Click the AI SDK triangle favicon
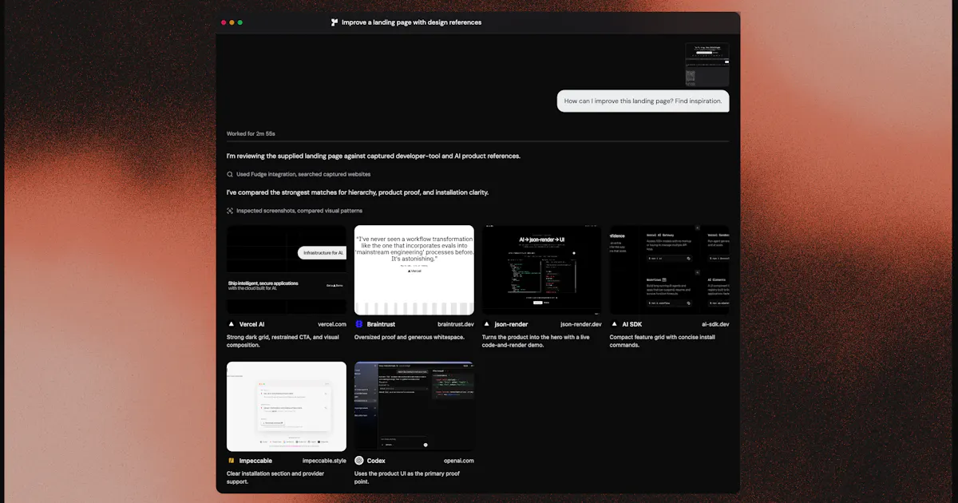Screen dimensions: 958x503 [x=615, y=324]
